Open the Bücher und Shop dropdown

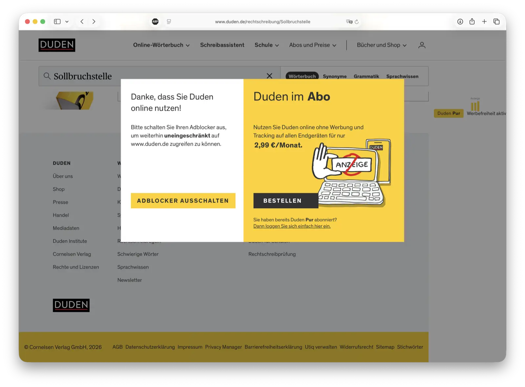click(382, 45)
